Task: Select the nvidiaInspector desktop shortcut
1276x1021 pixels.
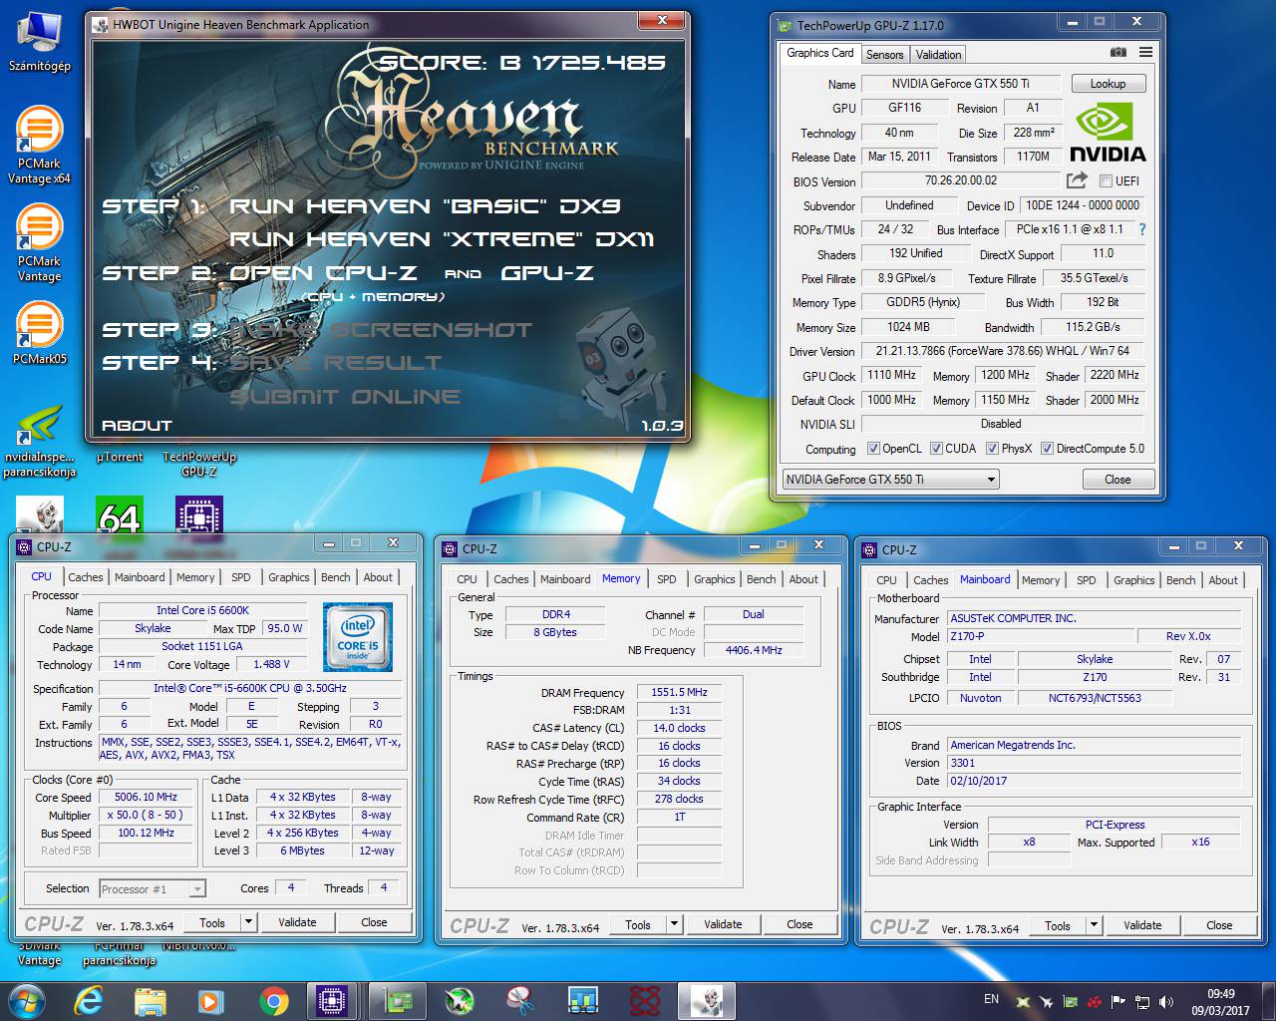Action: 40,442
